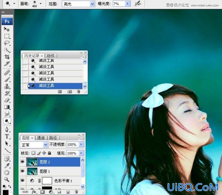Image resolution: width=222 pixels, height=195 pixels.
Task: Open the 范围 range dropdown
Action: [92, 4]
